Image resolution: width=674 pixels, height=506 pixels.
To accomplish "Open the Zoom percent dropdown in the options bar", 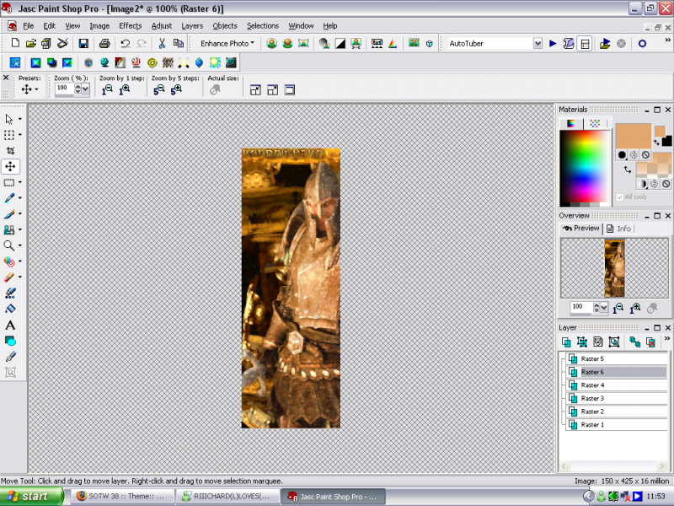I will 86,89.
